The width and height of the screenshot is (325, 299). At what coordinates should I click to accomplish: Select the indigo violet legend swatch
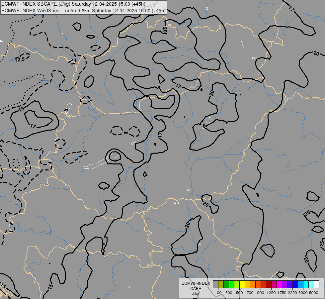[x=290, y=284]
